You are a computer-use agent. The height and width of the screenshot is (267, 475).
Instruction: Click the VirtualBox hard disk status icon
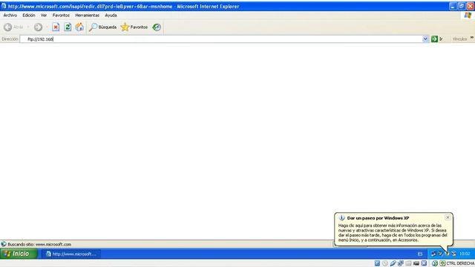(377, 263)
